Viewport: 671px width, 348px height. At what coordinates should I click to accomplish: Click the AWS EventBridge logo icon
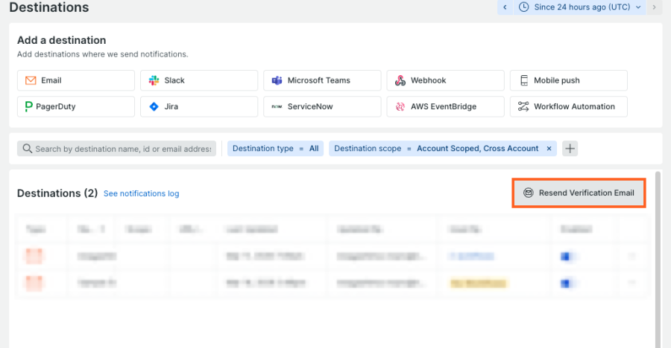(400, 106)
